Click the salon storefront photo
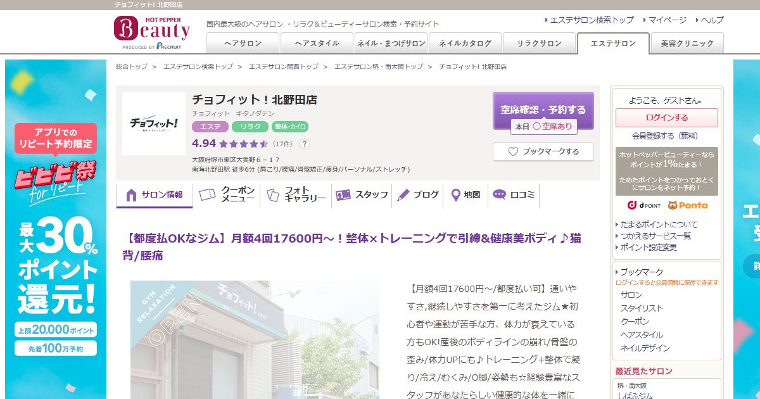Image resolution: width=760 pixels, height=399 pixels. coord(255,339)
